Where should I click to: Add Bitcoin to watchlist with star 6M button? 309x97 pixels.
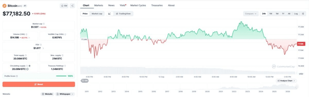[x=64, y=6]
